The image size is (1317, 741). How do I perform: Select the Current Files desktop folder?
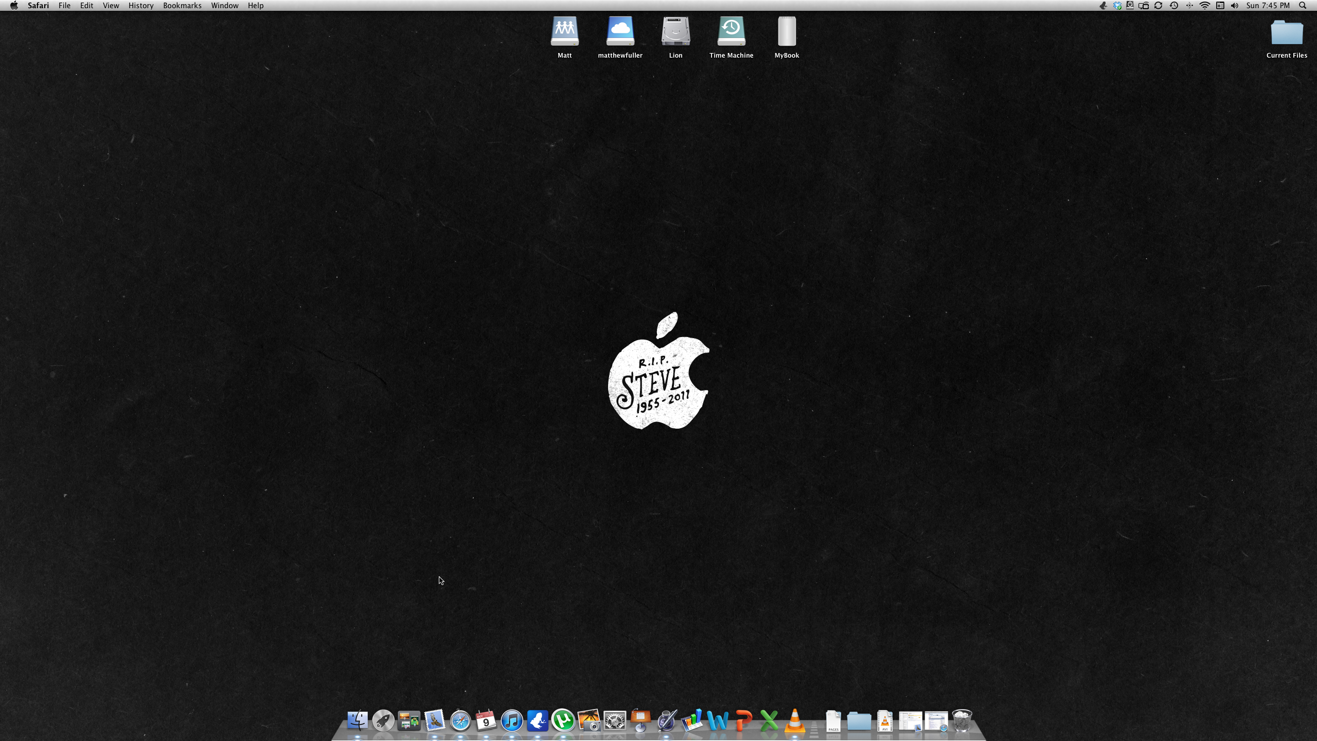1286,33
